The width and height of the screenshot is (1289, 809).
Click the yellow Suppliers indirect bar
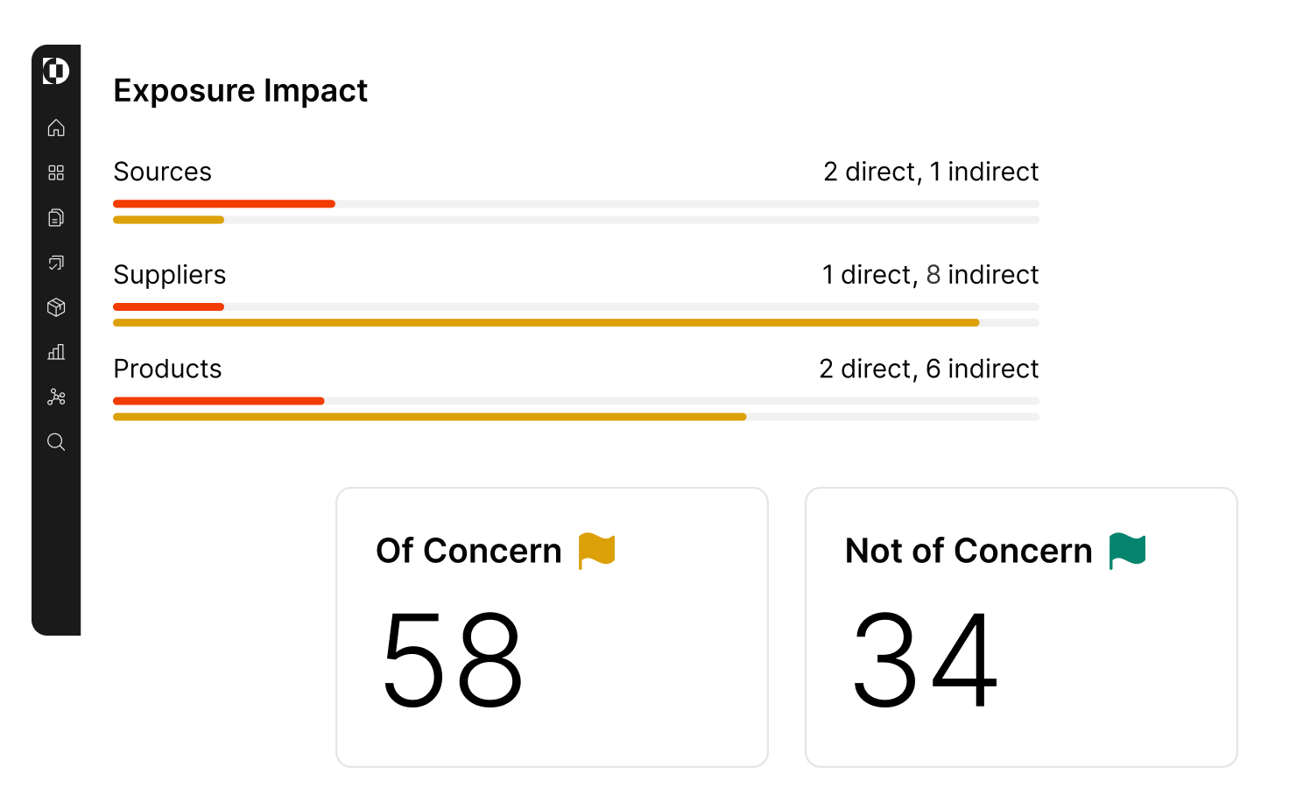point(543,322)
